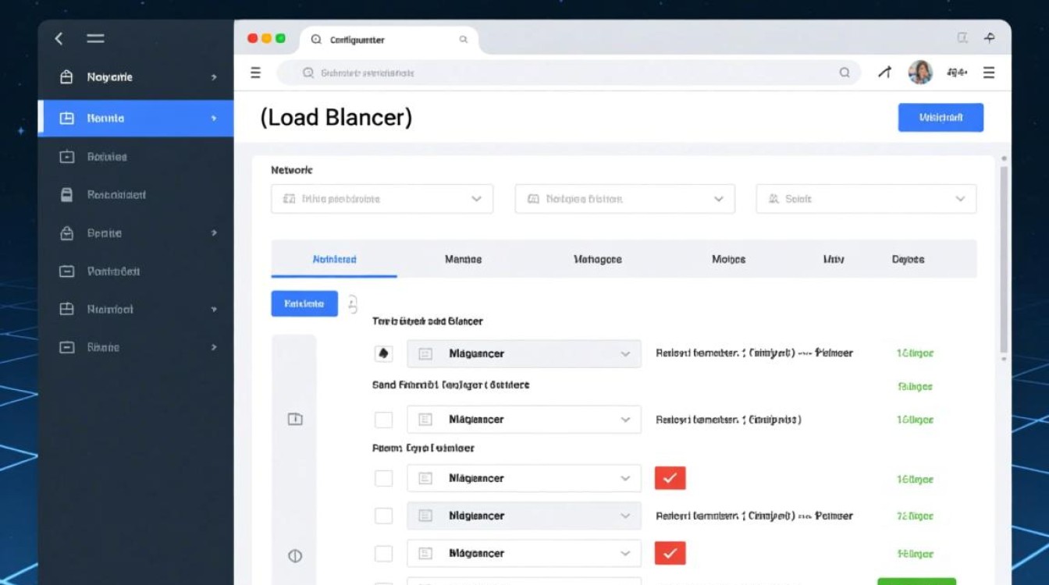Screen dimensions: 1049x585
Task: Click the info icon in the grey side strip
Action: tap(295, 420)
